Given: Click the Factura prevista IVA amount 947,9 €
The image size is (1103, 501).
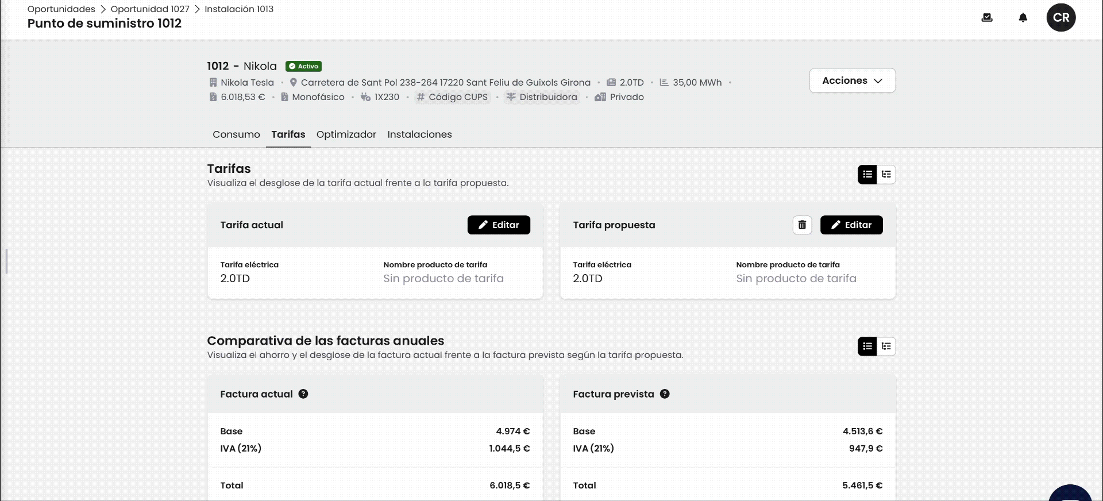Looking at the screenshot, I should [x=866, y=448].
